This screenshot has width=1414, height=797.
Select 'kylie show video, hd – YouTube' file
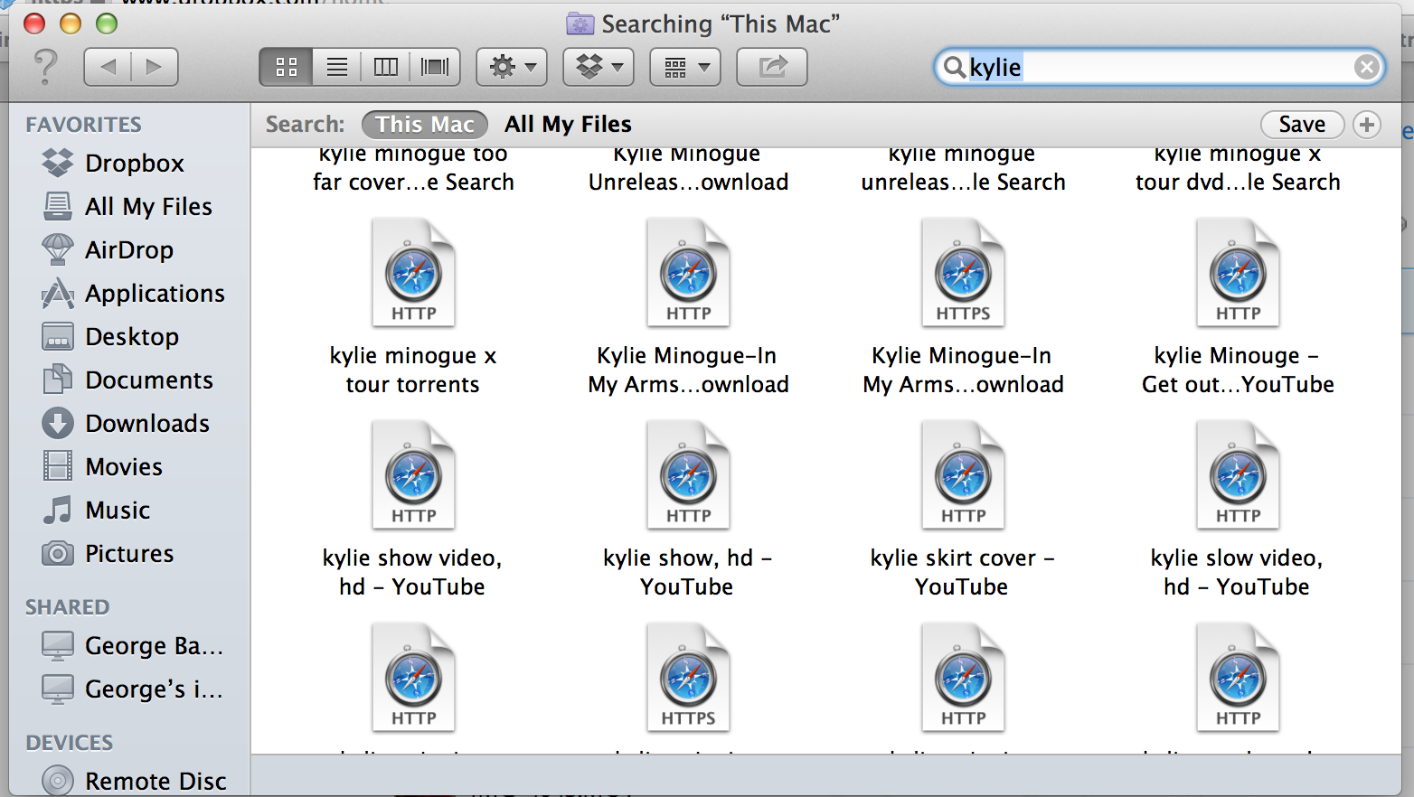click(413, 510)
